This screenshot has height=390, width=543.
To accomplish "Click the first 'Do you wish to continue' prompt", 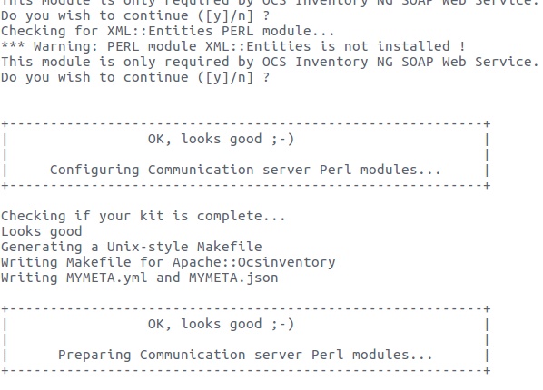I will click(x=135, y=16).
